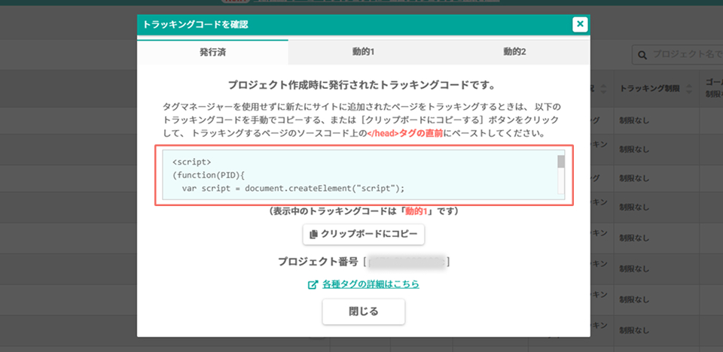
Task: Click inside the tracking code text area
Action: click(x=360, y=174)
